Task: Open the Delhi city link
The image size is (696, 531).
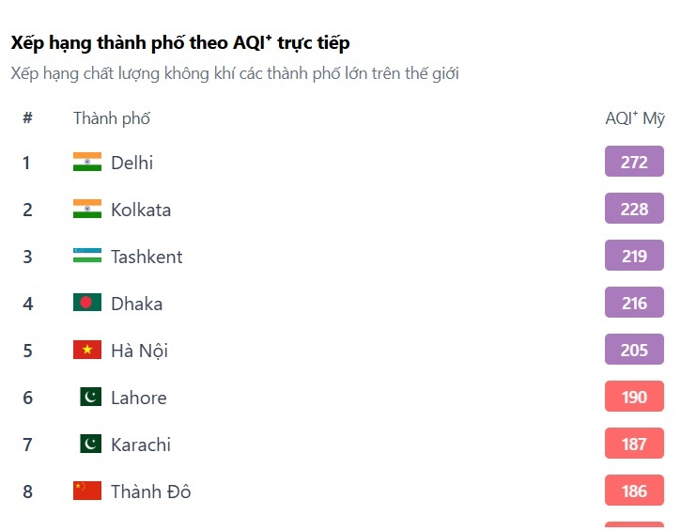Action: (x=131, y=163)
